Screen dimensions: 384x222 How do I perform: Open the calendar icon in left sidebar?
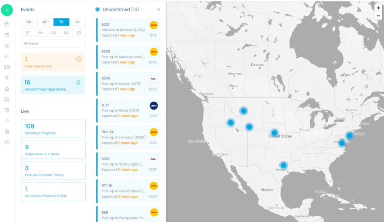7,35
